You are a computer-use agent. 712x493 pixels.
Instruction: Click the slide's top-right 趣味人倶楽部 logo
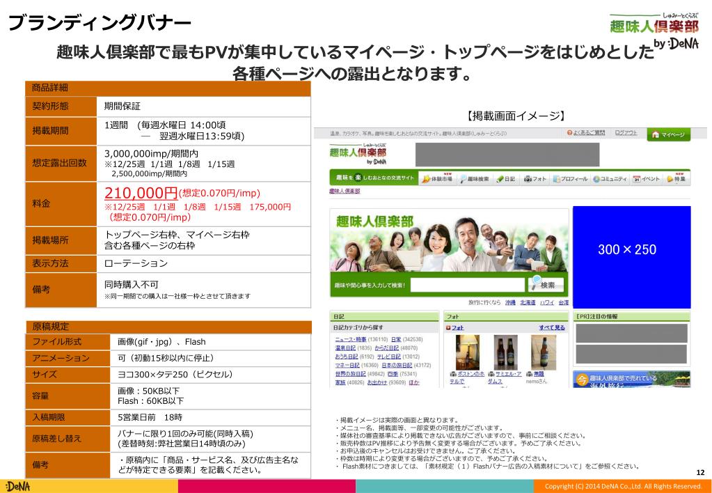pyautogui.click(x=654, y=31)
